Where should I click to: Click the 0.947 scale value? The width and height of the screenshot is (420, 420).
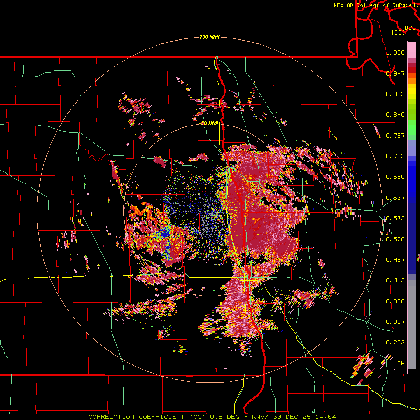395,73
